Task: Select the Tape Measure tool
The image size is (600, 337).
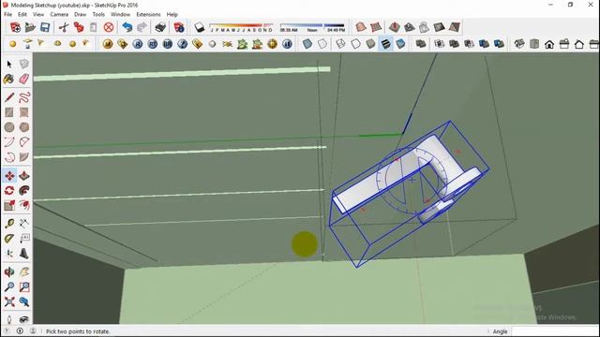Action: pyautogui.click(x=9, y=224)
